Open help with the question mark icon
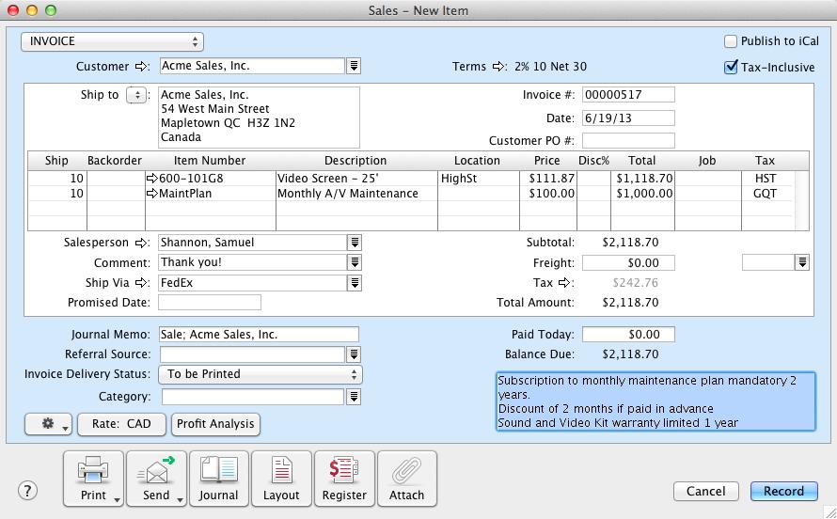Screen dimensions: 837x519 28,491
